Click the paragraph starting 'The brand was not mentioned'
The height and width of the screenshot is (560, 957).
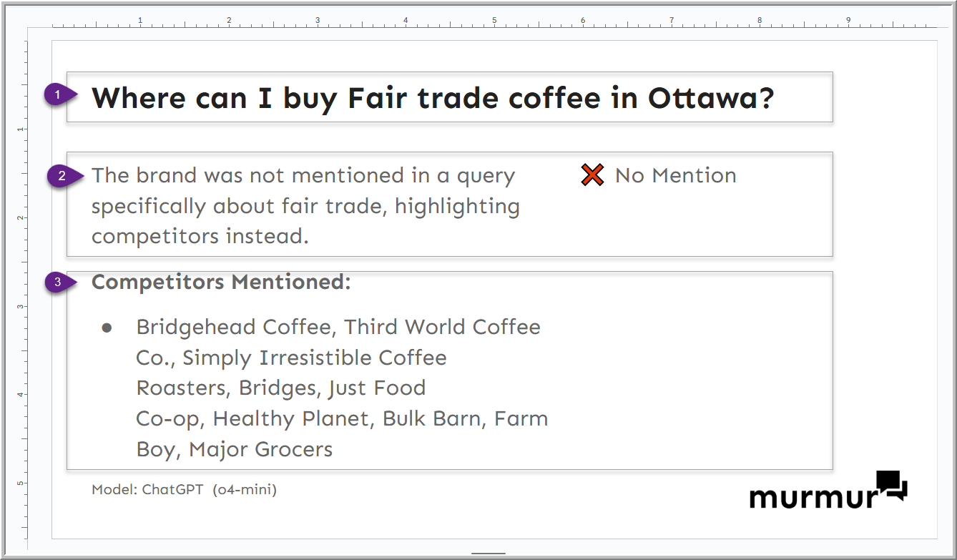tap(305, 206)
